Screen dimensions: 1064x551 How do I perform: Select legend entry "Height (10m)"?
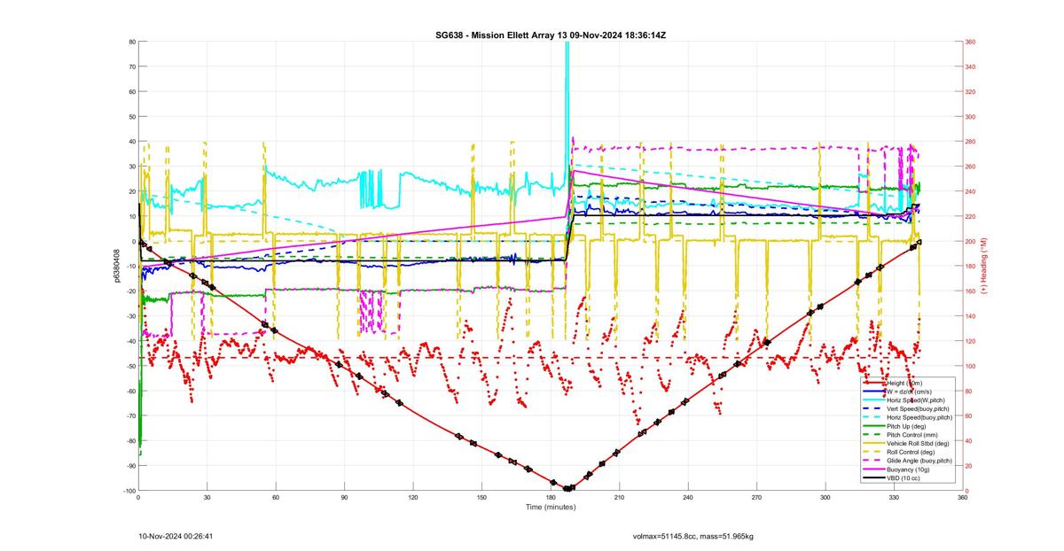point(904,383)
